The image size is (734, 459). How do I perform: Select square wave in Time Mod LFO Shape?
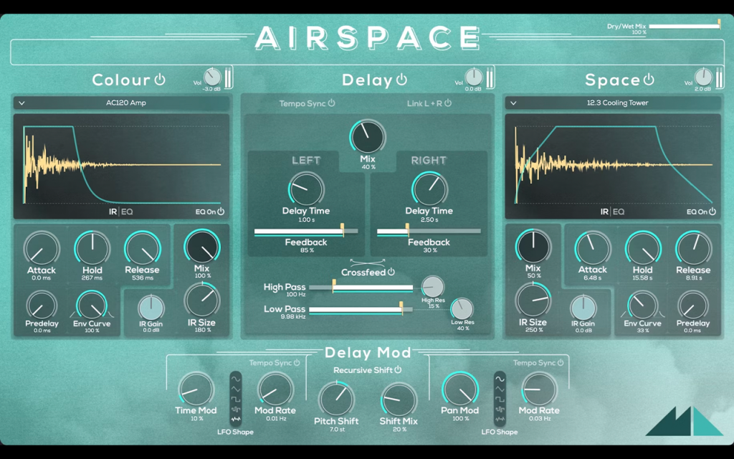click(x=235, y=399)
